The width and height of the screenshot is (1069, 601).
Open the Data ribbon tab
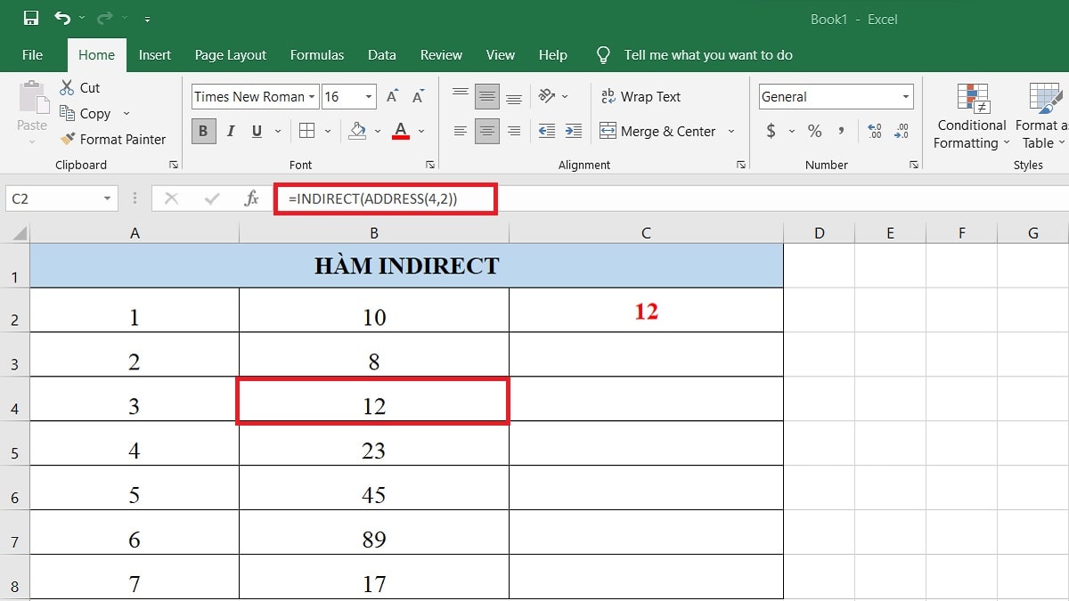[381, 54]
